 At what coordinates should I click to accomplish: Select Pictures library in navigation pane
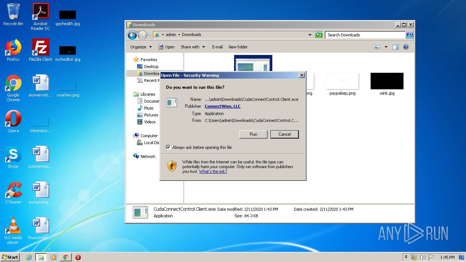click(x=147, y=115)
